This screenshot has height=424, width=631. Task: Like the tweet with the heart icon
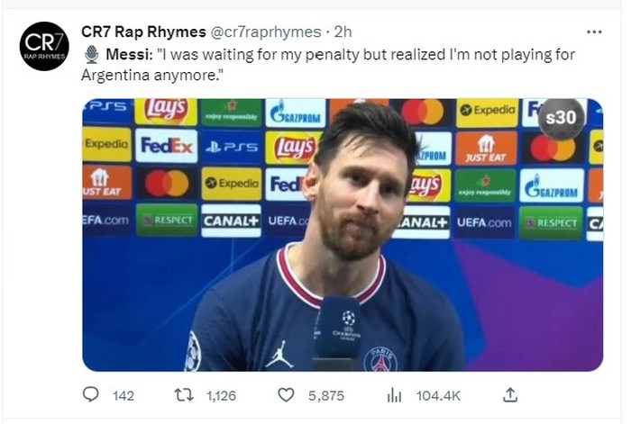(286, 395)
